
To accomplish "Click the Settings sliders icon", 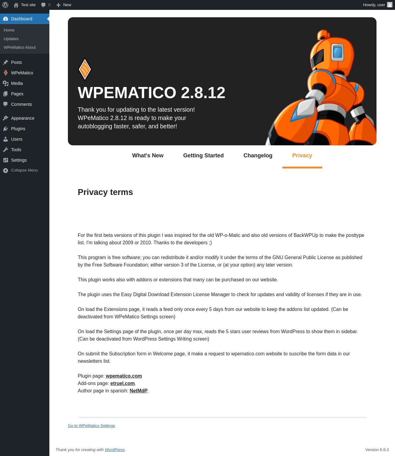I will tap(6, 160).
